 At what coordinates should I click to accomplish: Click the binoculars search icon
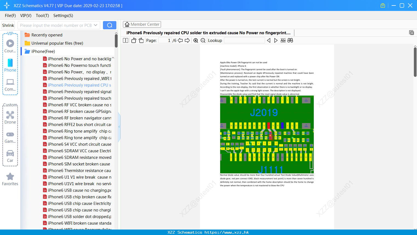290,40
